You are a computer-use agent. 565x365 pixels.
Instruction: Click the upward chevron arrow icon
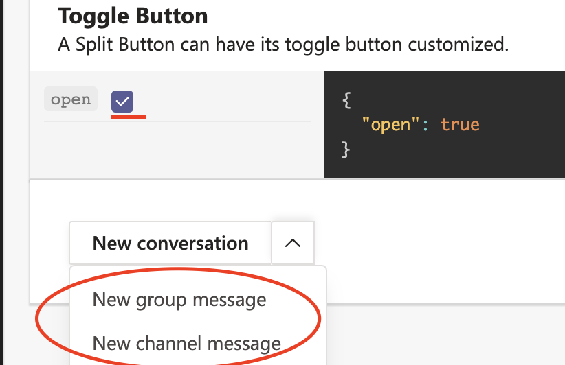point(293,244)
